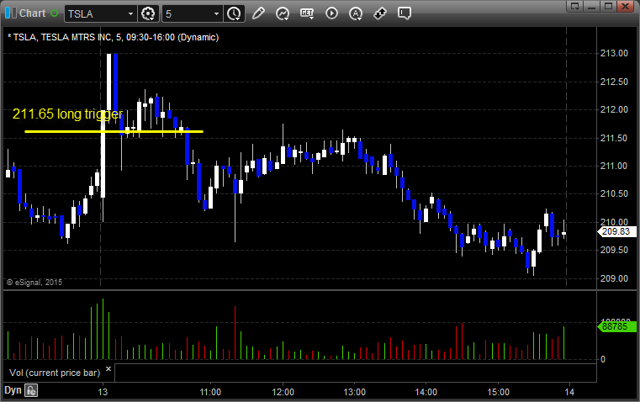The height and width of the screenshot is (402, 640).
Task: Expand the 5 interval dropdown
Action: pos(216,13)
